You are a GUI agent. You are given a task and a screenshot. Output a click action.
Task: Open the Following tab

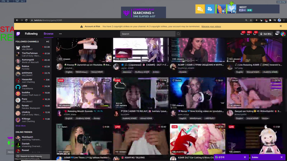point(31,34)
